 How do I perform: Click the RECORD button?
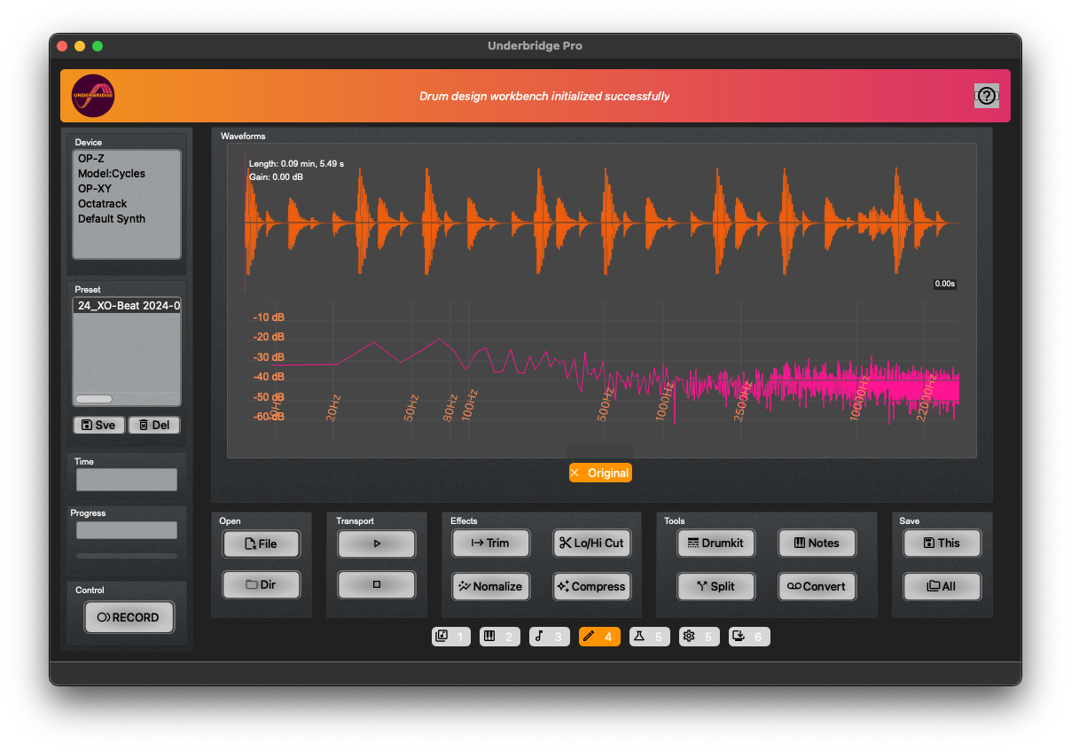coord(129,617)
